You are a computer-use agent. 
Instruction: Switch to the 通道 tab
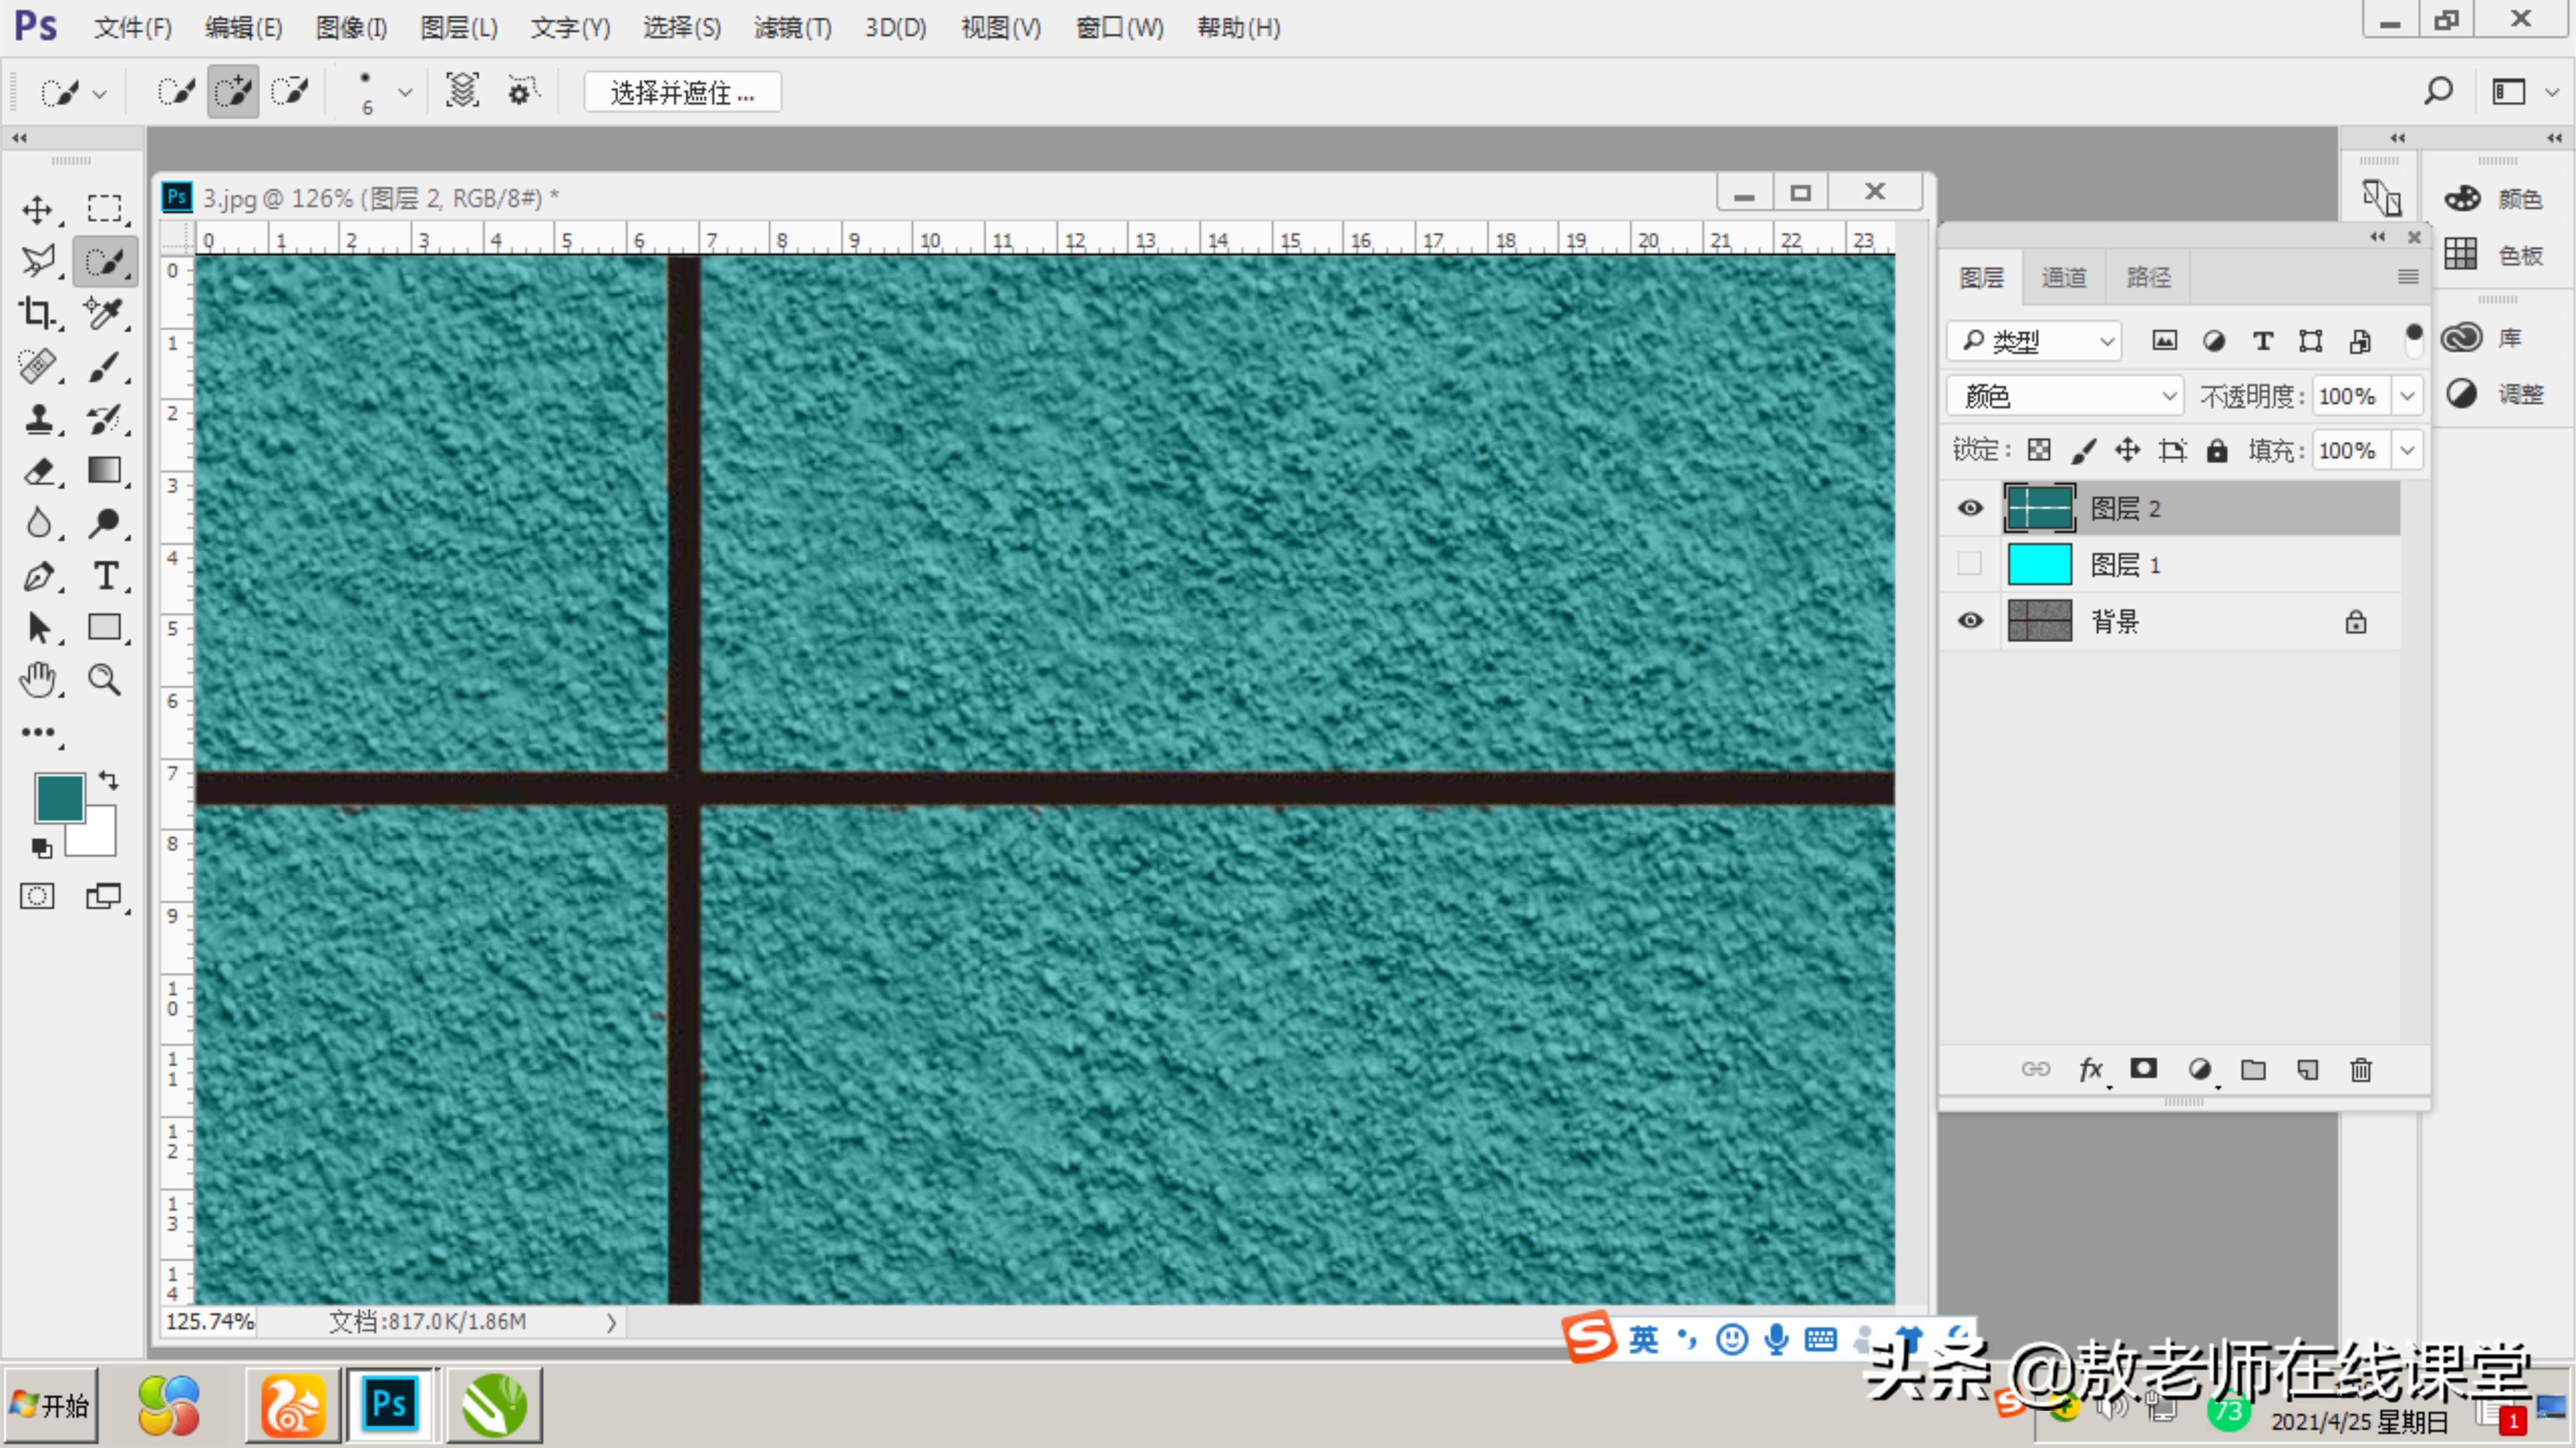2063,278
